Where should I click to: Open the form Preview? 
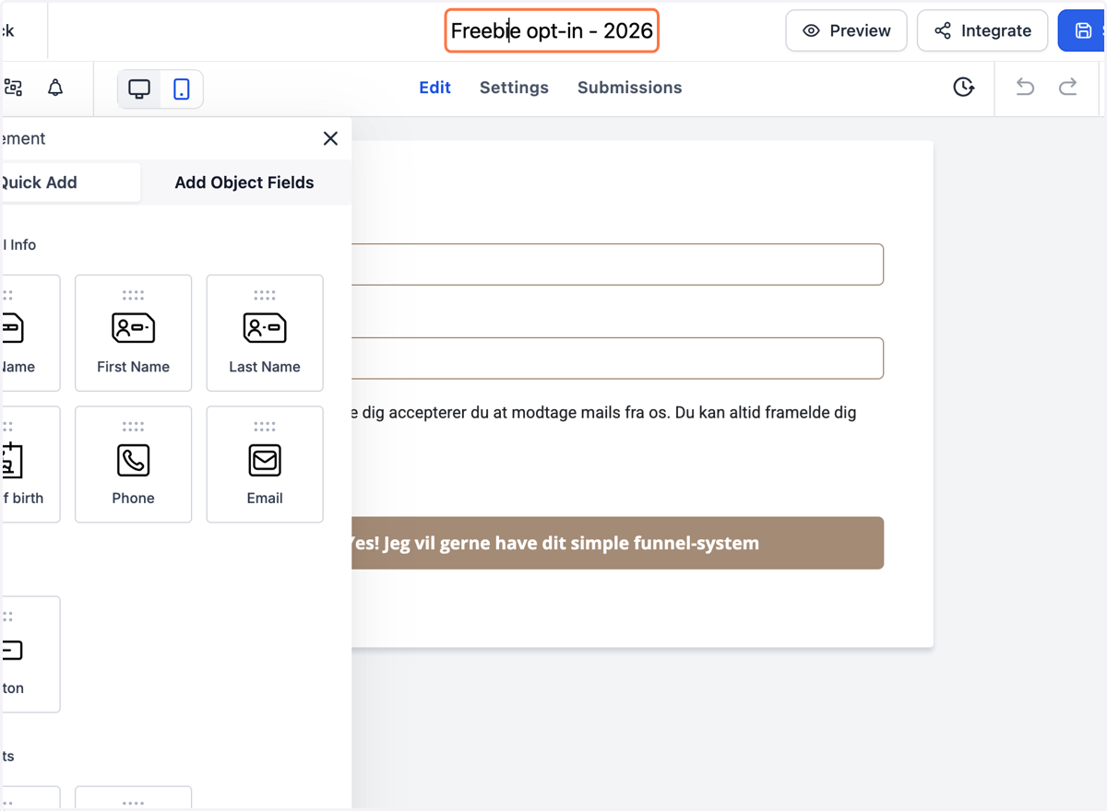pos(846,31)
